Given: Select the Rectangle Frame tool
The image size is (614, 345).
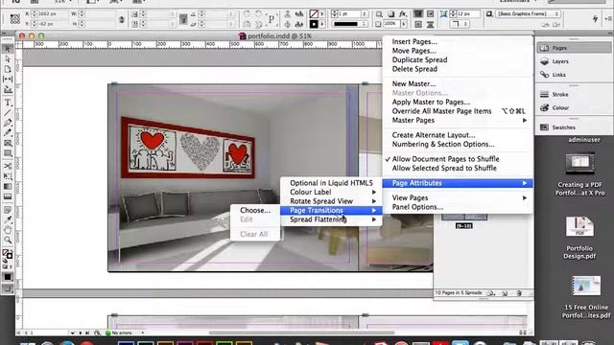Looking at the screenshot, I should point(8,143).
